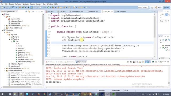Screen dimensions: 171x96
Task: Click the Open Perspective icon
Action: [152, 7]
